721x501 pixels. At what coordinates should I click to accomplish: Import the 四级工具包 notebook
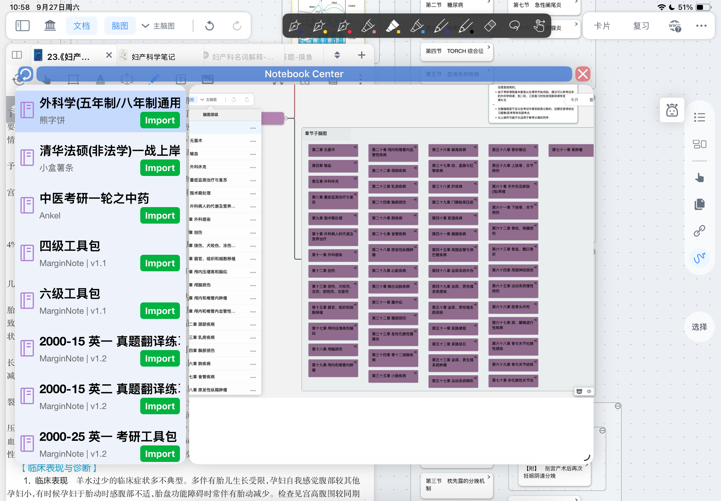160,263
